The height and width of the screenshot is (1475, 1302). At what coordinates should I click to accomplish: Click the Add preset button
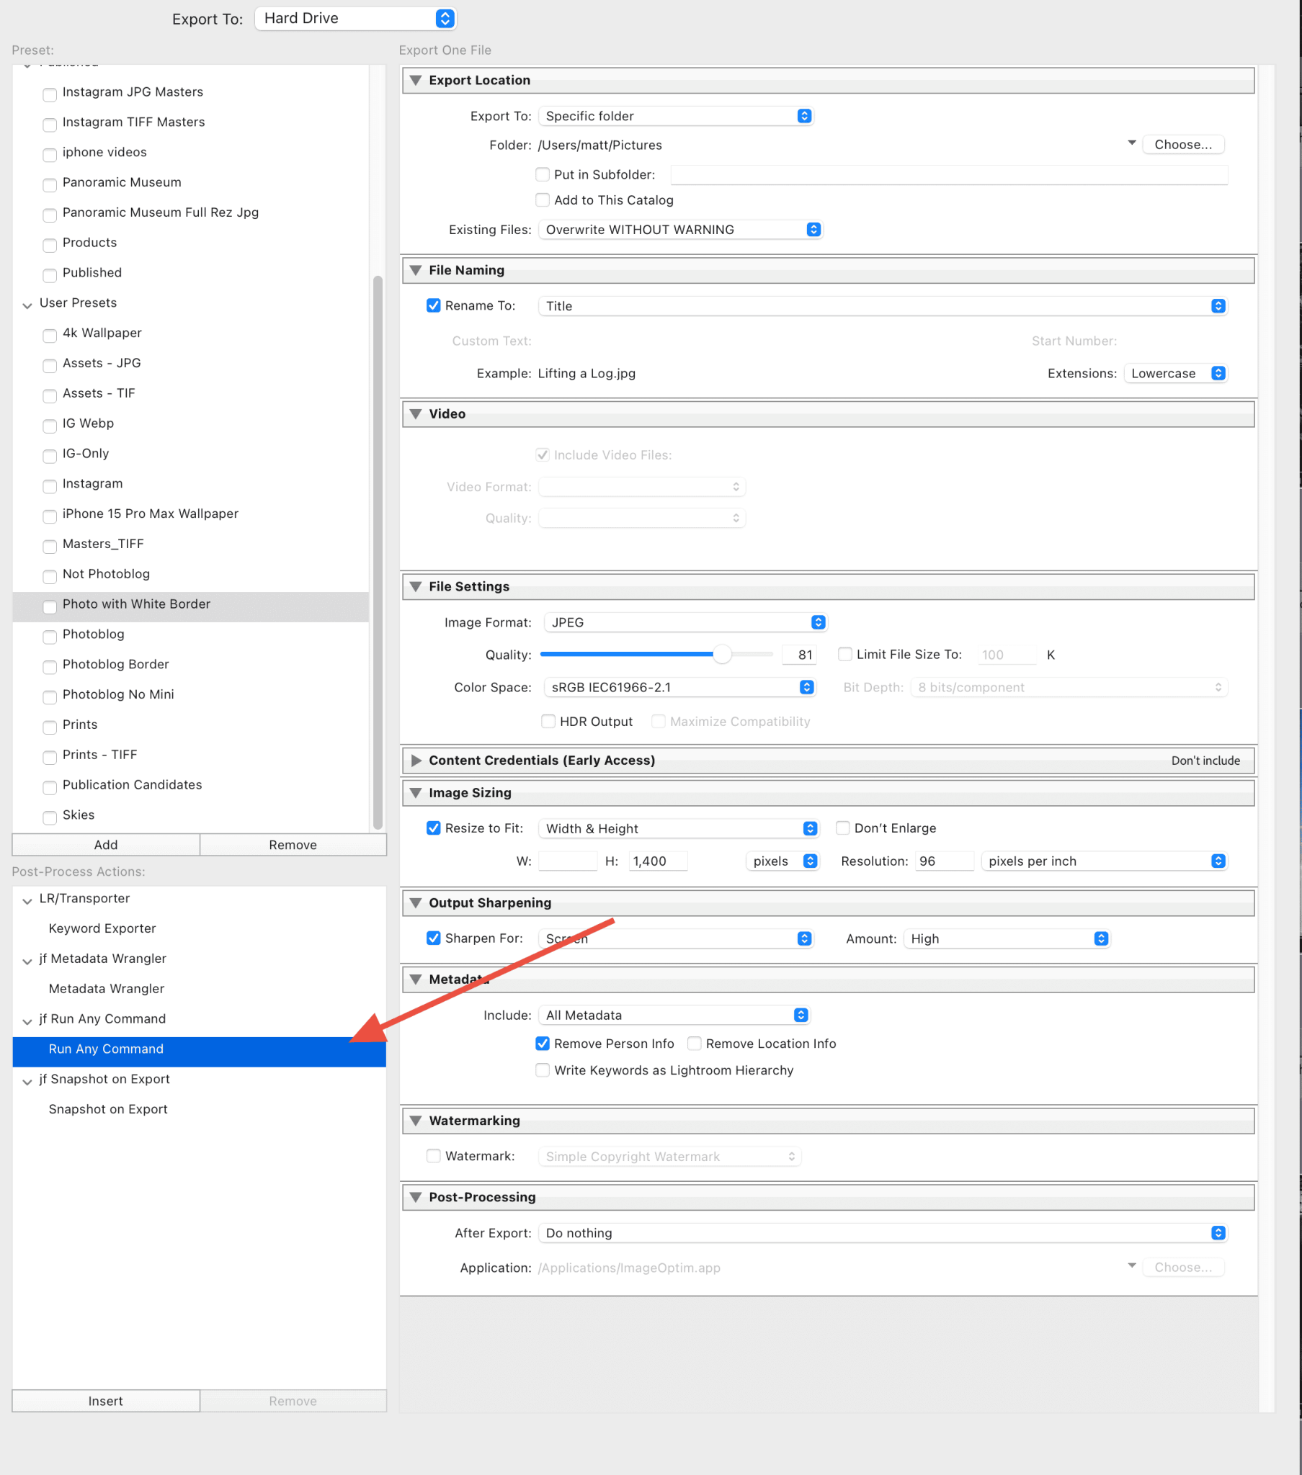105,844
